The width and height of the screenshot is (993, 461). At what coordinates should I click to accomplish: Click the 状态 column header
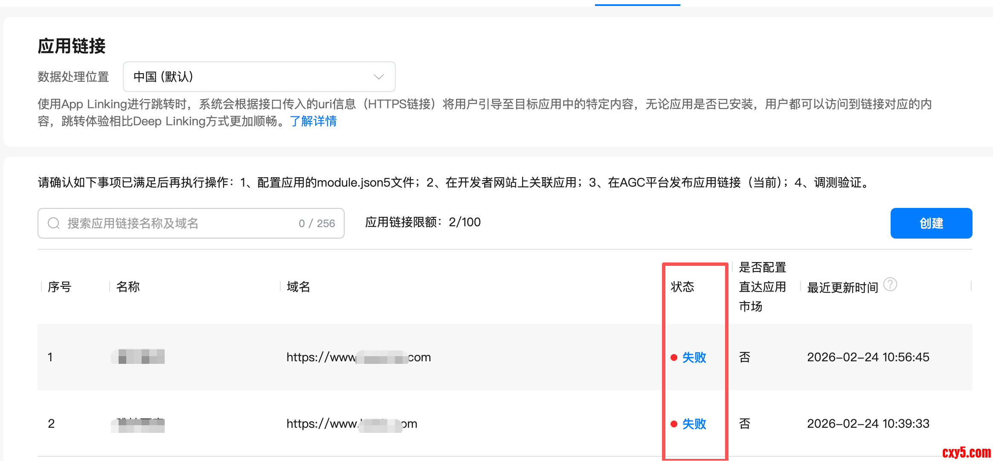tap(682, 287)
